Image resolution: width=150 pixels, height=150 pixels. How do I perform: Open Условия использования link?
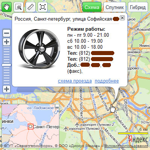[x=126, y=146]
